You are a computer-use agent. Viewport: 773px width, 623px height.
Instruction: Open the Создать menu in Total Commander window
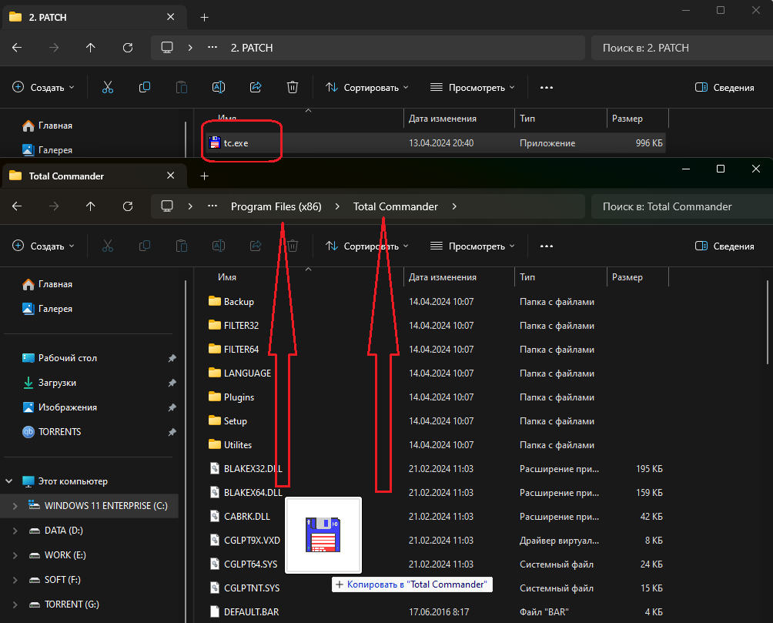point(44,246)
